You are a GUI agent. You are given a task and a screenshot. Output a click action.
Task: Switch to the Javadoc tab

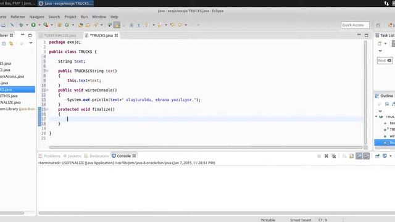[x=72, y=156]
